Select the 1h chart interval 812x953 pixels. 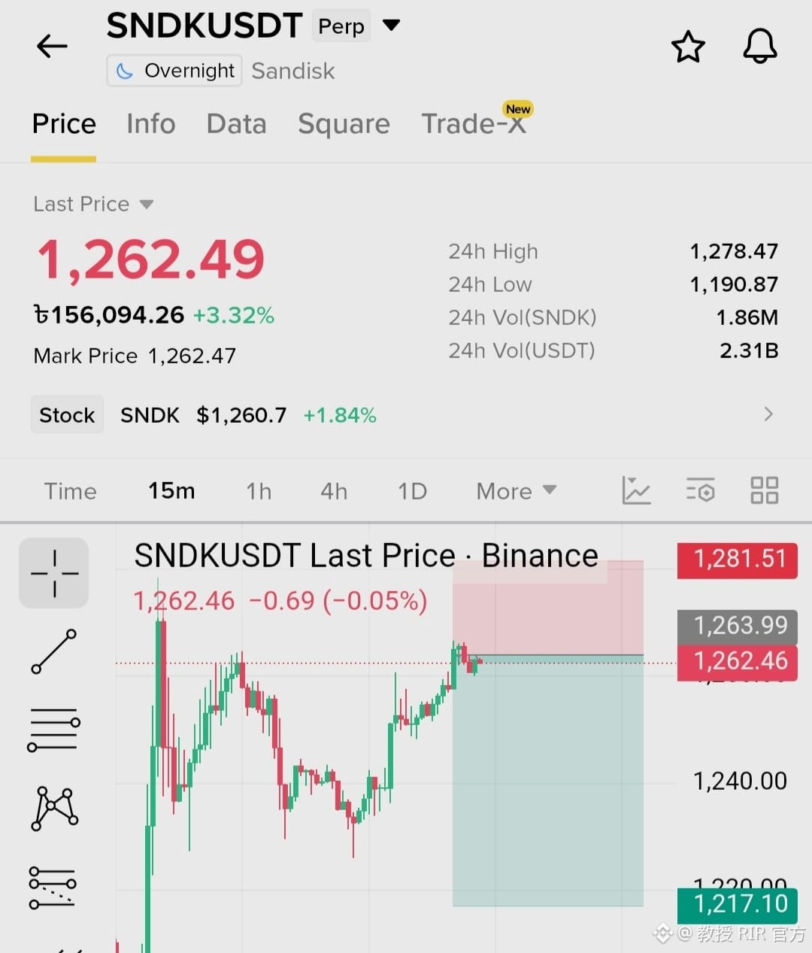pos(259,491)
